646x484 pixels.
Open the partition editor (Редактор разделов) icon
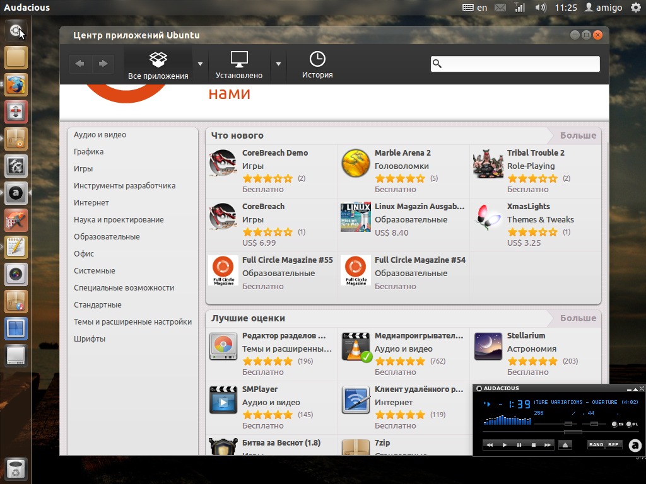223,346
